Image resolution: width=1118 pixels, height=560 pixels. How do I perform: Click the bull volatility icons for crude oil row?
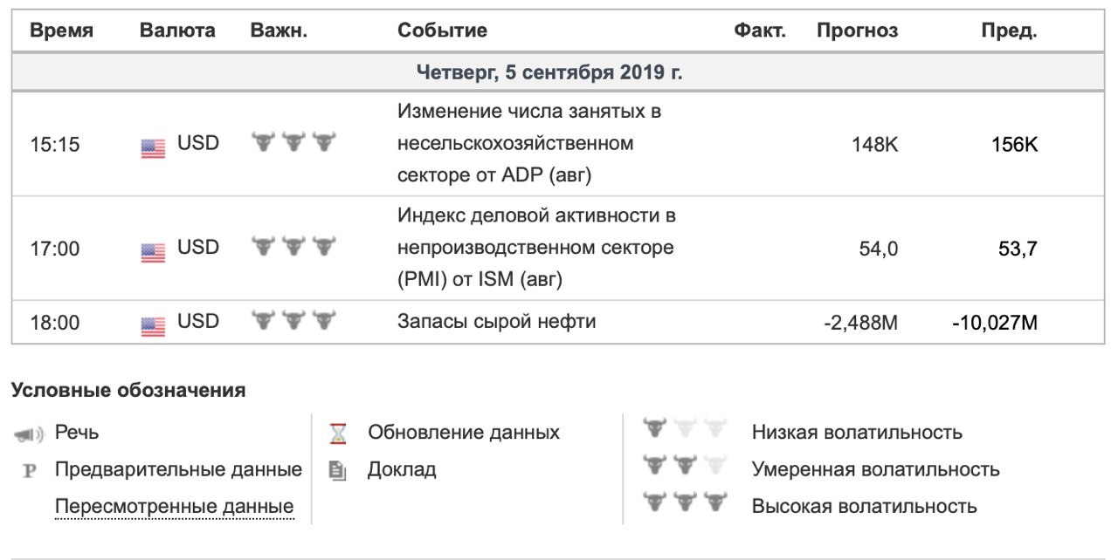[293, 320]
